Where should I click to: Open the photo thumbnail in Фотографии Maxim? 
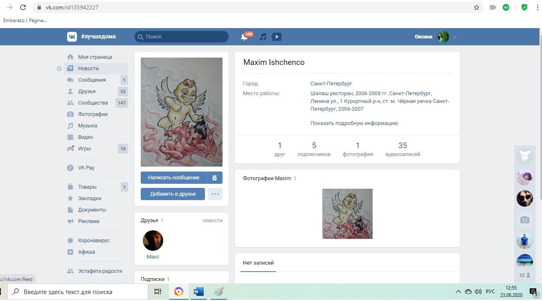pyautogui.click(x=347, y=214)
